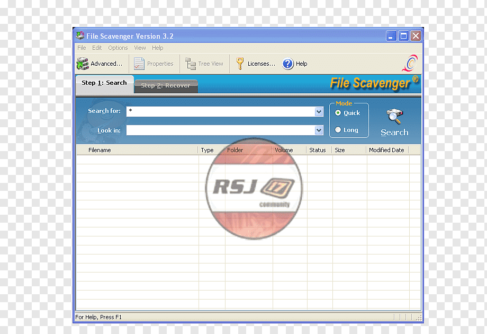The height and width of the screenshot is (334, 487).
Task: Open the Options menu
Action: coord(118,48)
